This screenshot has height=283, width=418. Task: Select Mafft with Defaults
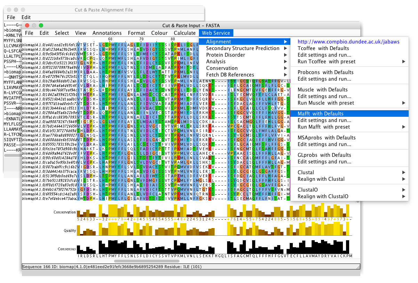pos(320,114)
